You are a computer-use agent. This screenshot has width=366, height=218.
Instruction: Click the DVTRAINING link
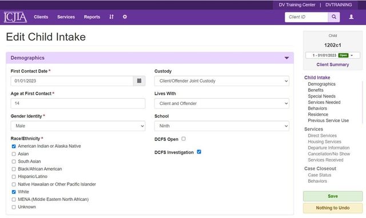point(339,5)
